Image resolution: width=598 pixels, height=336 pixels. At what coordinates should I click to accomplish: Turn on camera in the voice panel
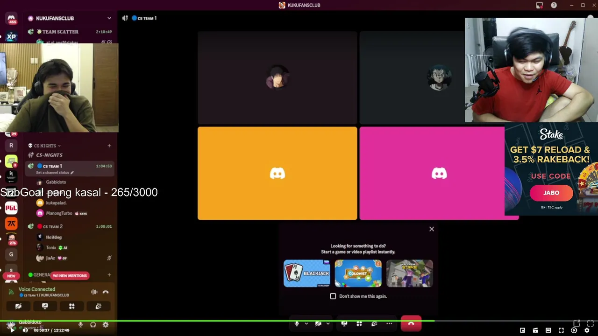(x=18, y=306)
